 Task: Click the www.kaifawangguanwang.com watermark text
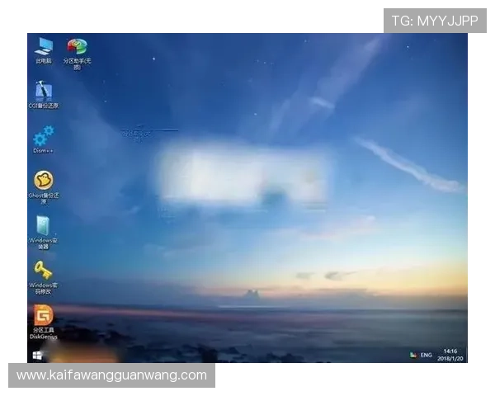coord(112,375)
